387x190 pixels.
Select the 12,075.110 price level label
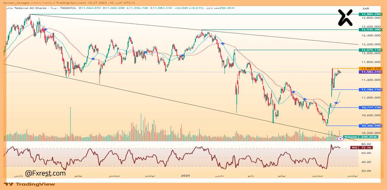370,50
